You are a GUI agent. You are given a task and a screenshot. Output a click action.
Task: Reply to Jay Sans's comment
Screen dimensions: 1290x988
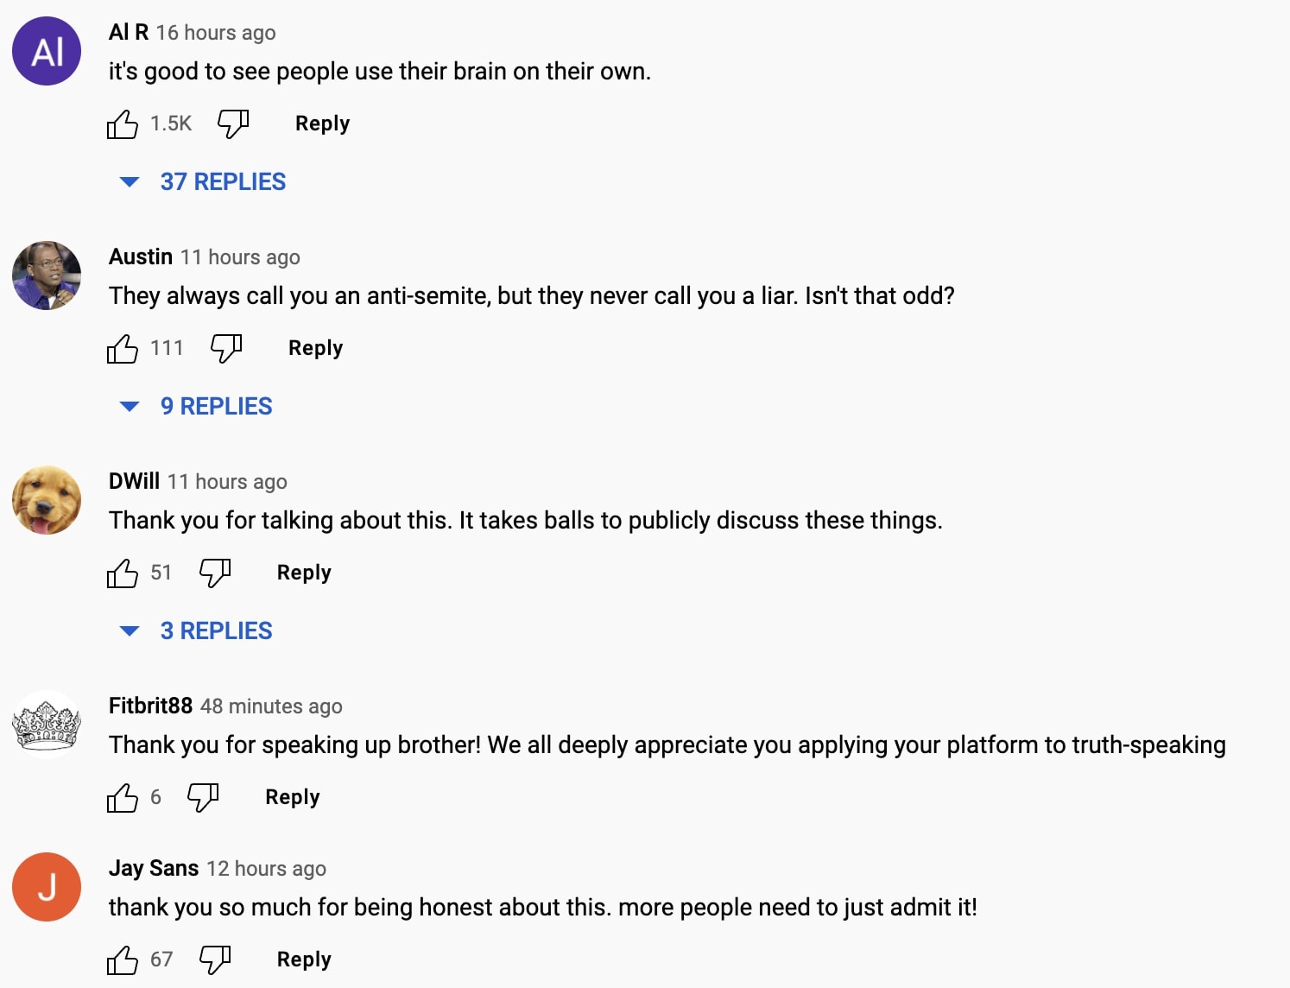[304, 959]
